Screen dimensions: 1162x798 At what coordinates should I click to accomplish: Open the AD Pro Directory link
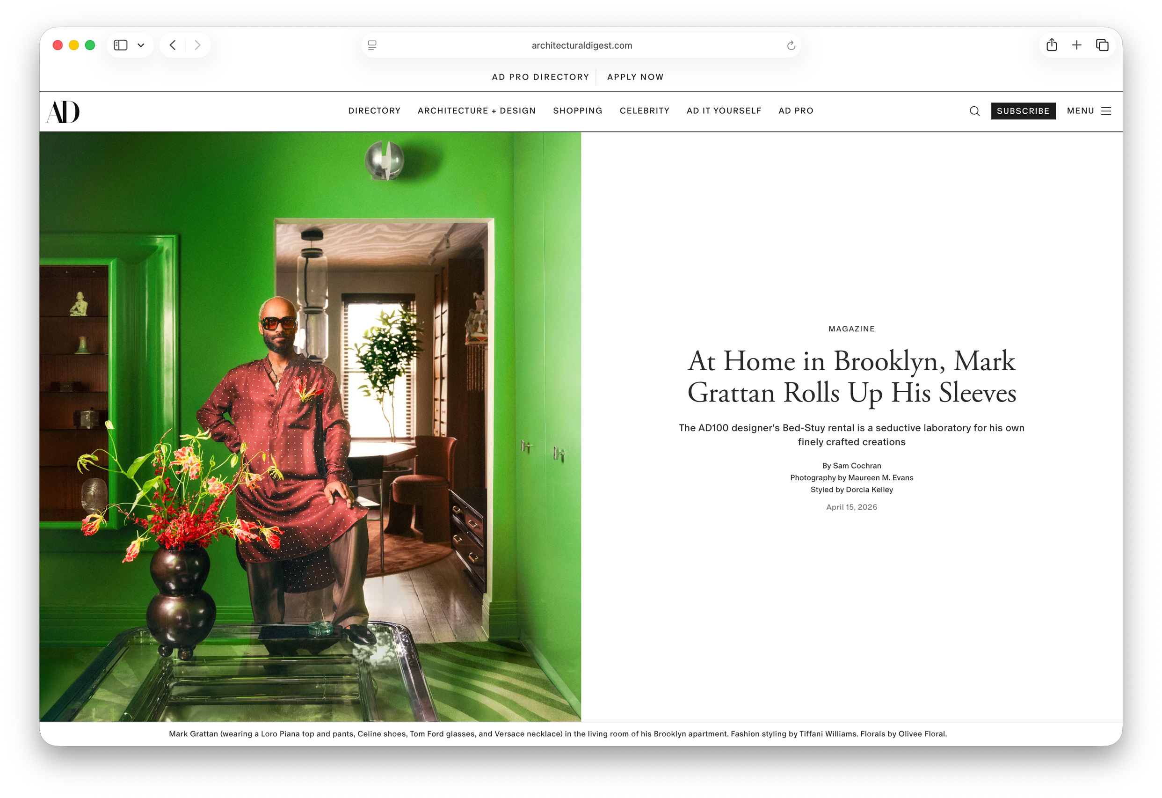(x=540, y=77)
